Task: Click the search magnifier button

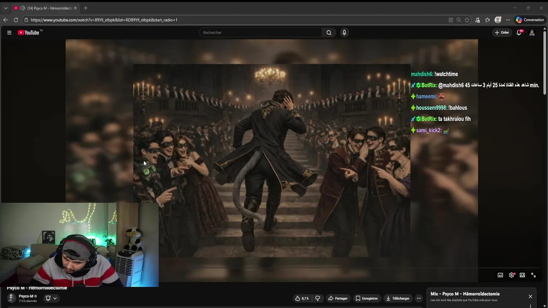Action: point(329,33)
